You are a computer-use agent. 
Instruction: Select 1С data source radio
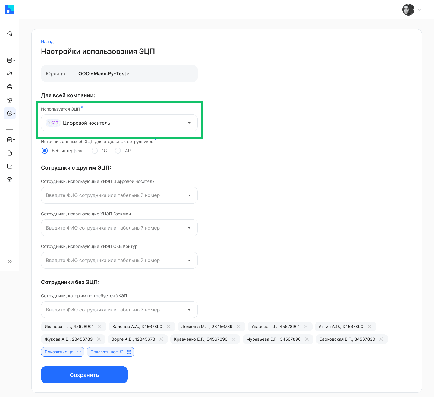click(95, 151)
